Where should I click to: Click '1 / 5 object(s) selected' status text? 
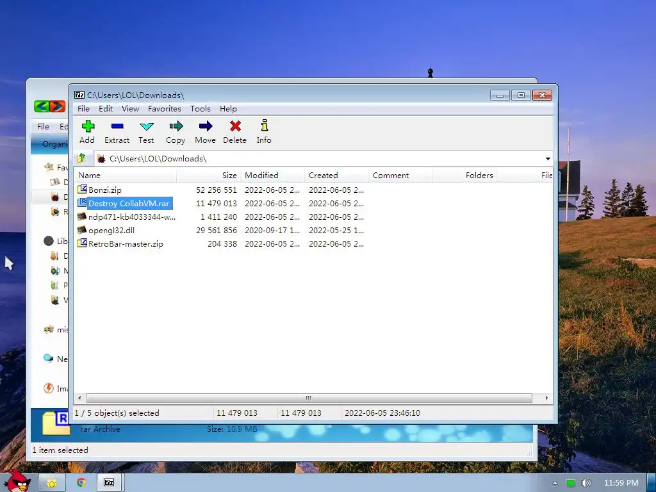[117, 413]
